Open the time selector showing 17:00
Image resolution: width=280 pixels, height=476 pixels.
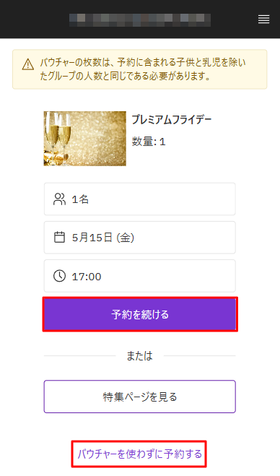[140, 276]
